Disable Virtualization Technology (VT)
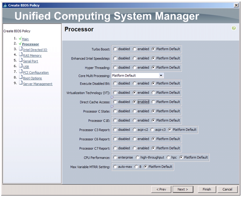The image size is (241, 204). click(115, 93)
